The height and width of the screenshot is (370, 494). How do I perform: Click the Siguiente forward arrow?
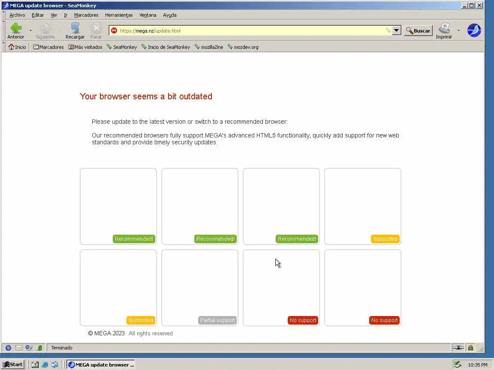coord(45,30)
